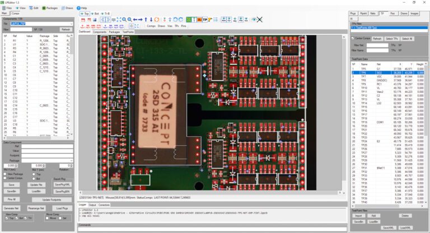
Task: Click the zoom-out magnifier icon beside the left arrow
Action: 130,20
